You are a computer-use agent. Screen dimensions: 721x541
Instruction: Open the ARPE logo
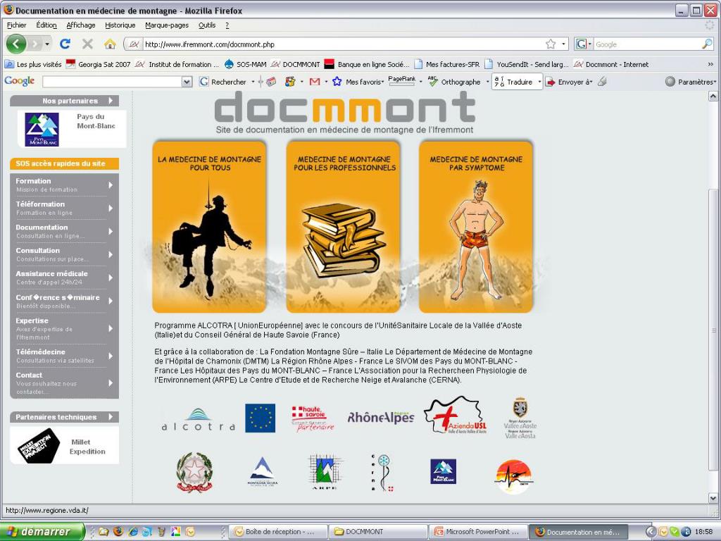(x=325, y=472)
